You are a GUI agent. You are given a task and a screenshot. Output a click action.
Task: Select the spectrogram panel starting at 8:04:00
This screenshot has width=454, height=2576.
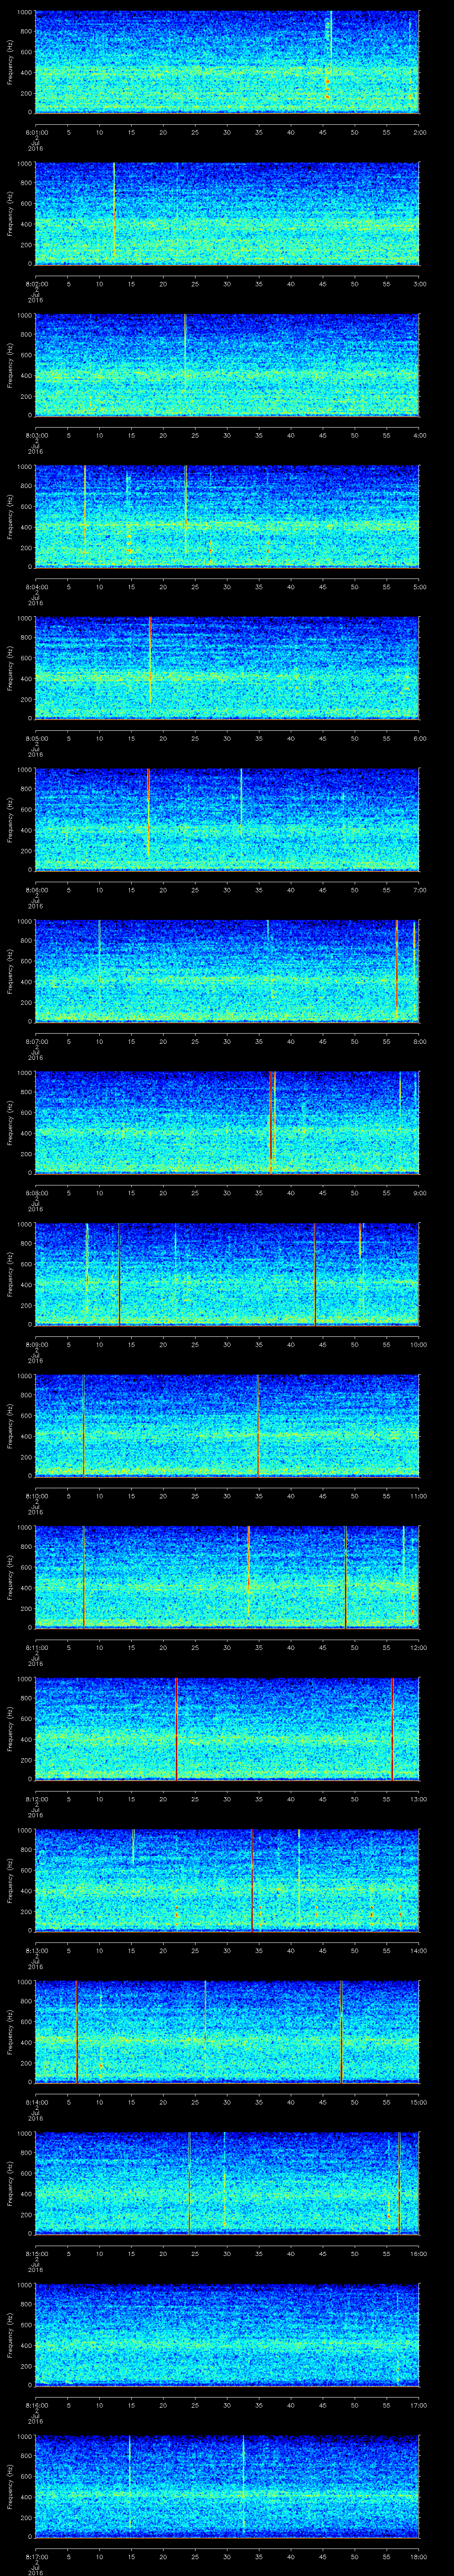coord(227,516)
